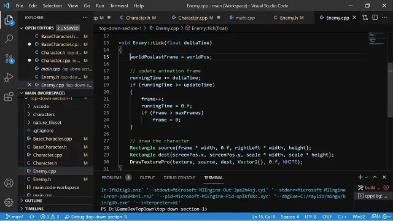Click the Win32 configuration indicator
Viewport: 393px width, 221px height.
tap(359, 217)
